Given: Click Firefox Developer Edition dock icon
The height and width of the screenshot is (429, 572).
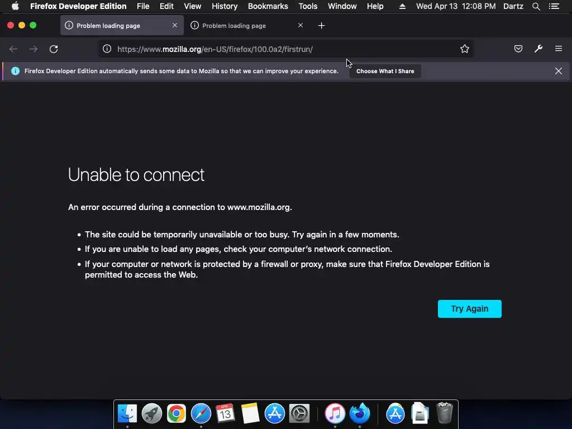Looking at the screenshot, I should 360,413.
